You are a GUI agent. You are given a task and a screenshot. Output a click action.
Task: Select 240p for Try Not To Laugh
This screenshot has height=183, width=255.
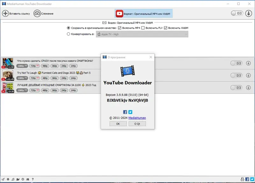pyautogui.click(x=64, y=78)
